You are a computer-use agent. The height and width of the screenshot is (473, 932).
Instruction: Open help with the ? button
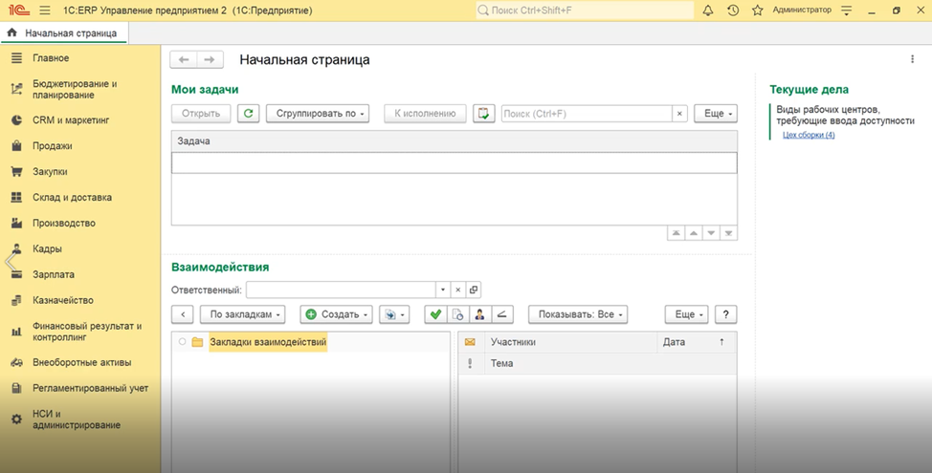(x=725, y=314)
